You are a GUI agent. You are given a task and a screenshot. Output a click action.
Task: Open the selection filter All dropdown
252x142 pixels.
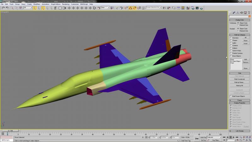point(28,8)
